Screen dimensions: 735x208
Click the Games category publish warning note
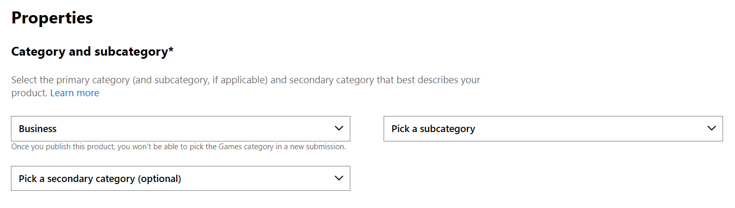178,147
